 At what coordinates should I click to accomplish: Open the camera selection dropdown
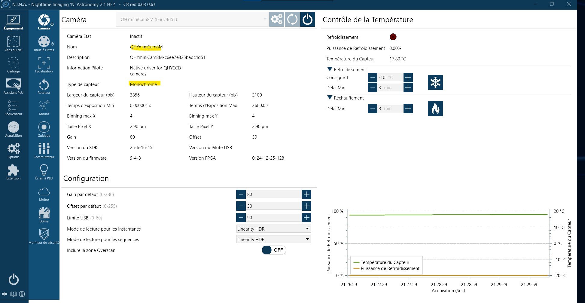(x=192, y=20)
